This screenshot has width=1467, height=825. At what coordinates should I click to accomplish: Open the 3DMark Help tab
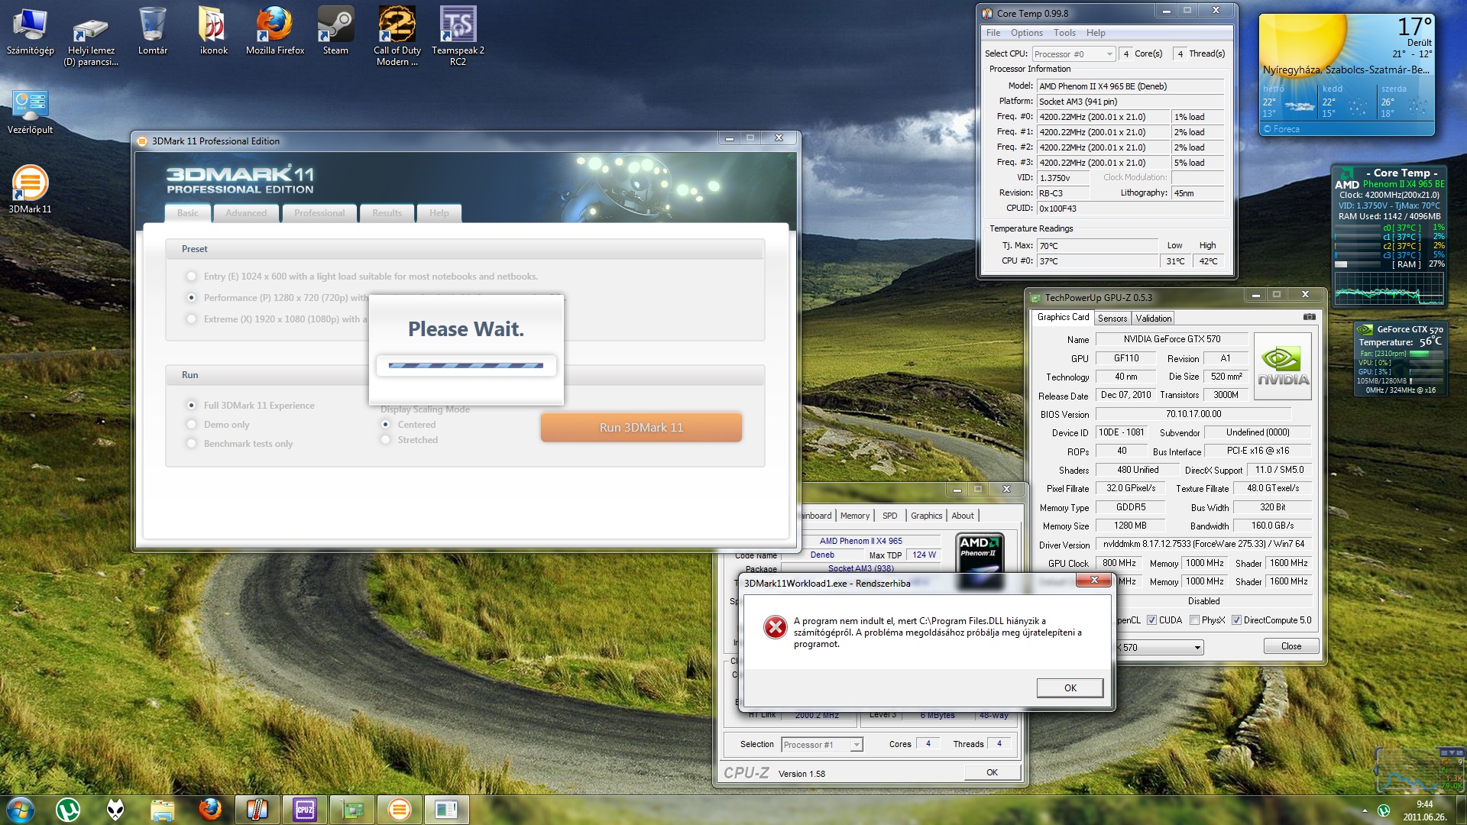coord(439,213)
